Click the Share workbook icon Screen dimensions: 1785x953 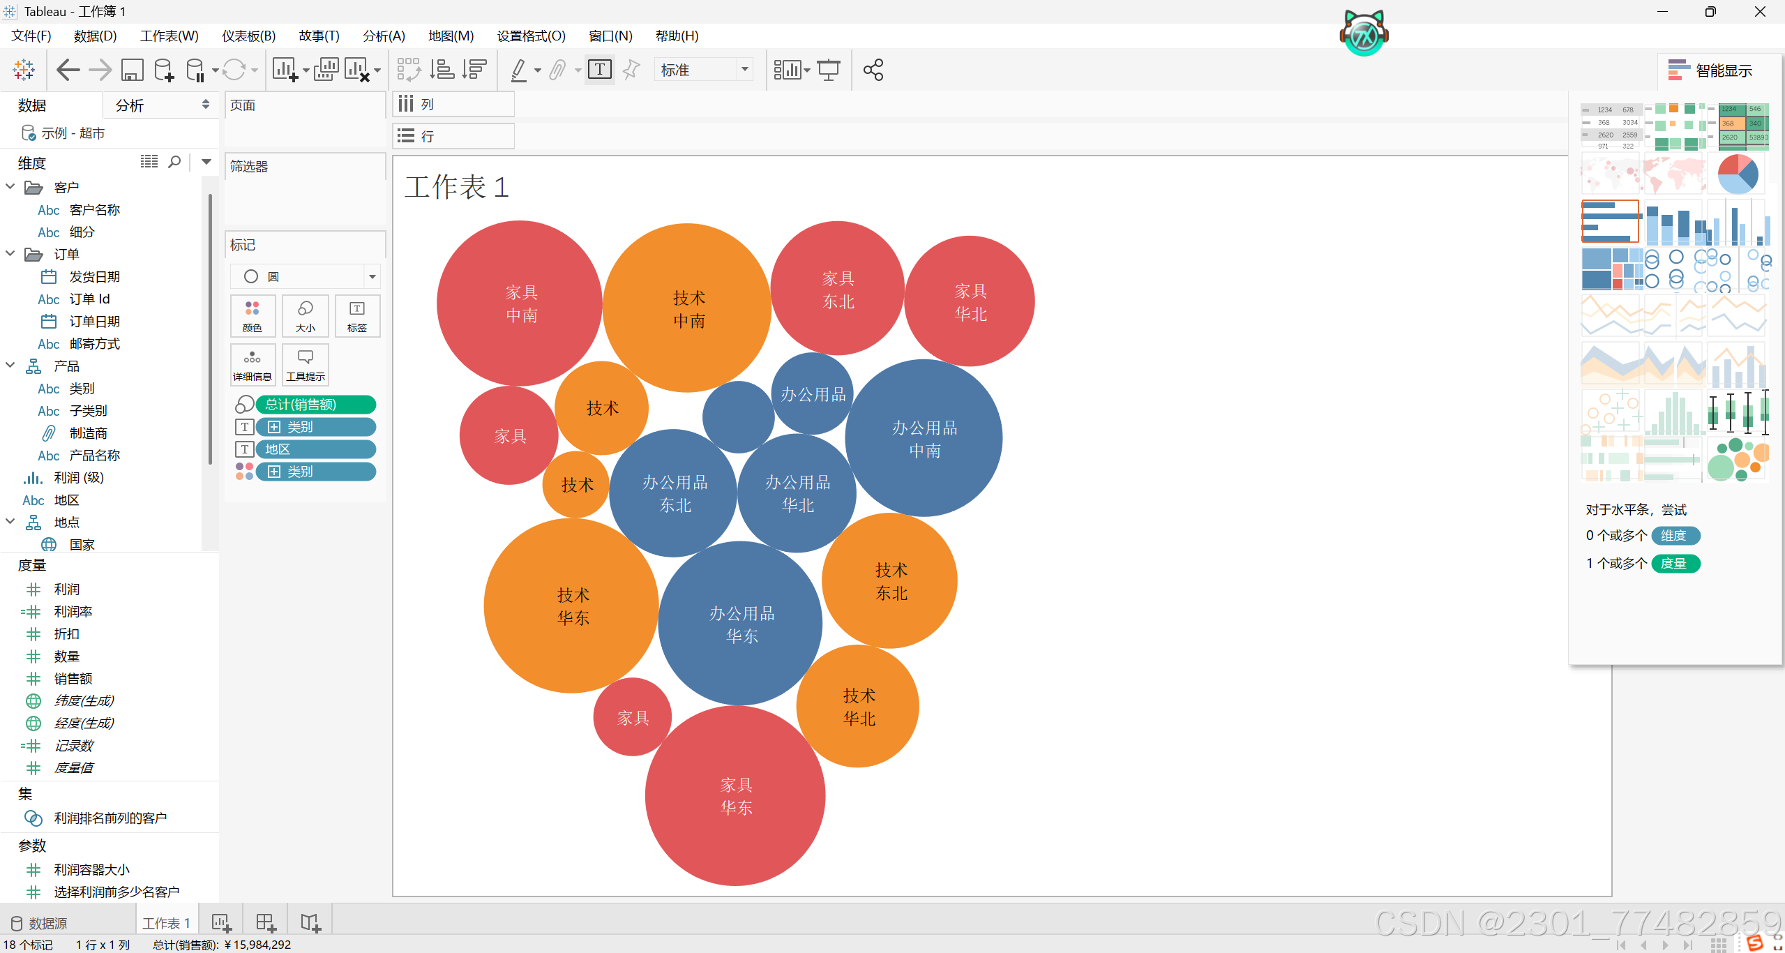(x=873, y=70)
